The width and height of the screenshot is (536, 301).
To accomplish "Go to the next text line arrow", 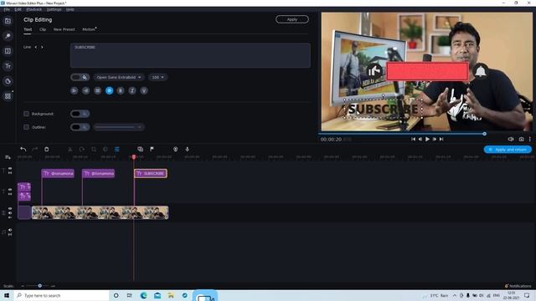I will 42,47.
